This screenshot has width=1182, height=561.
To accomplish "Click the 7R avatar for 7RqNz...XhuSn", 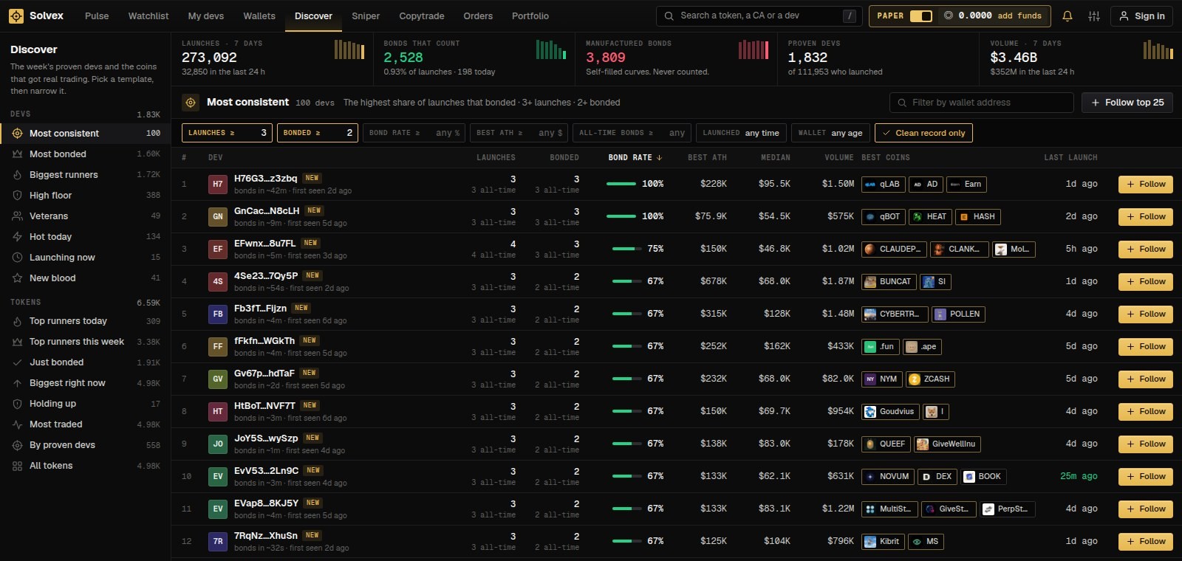I will pos(218,541).
